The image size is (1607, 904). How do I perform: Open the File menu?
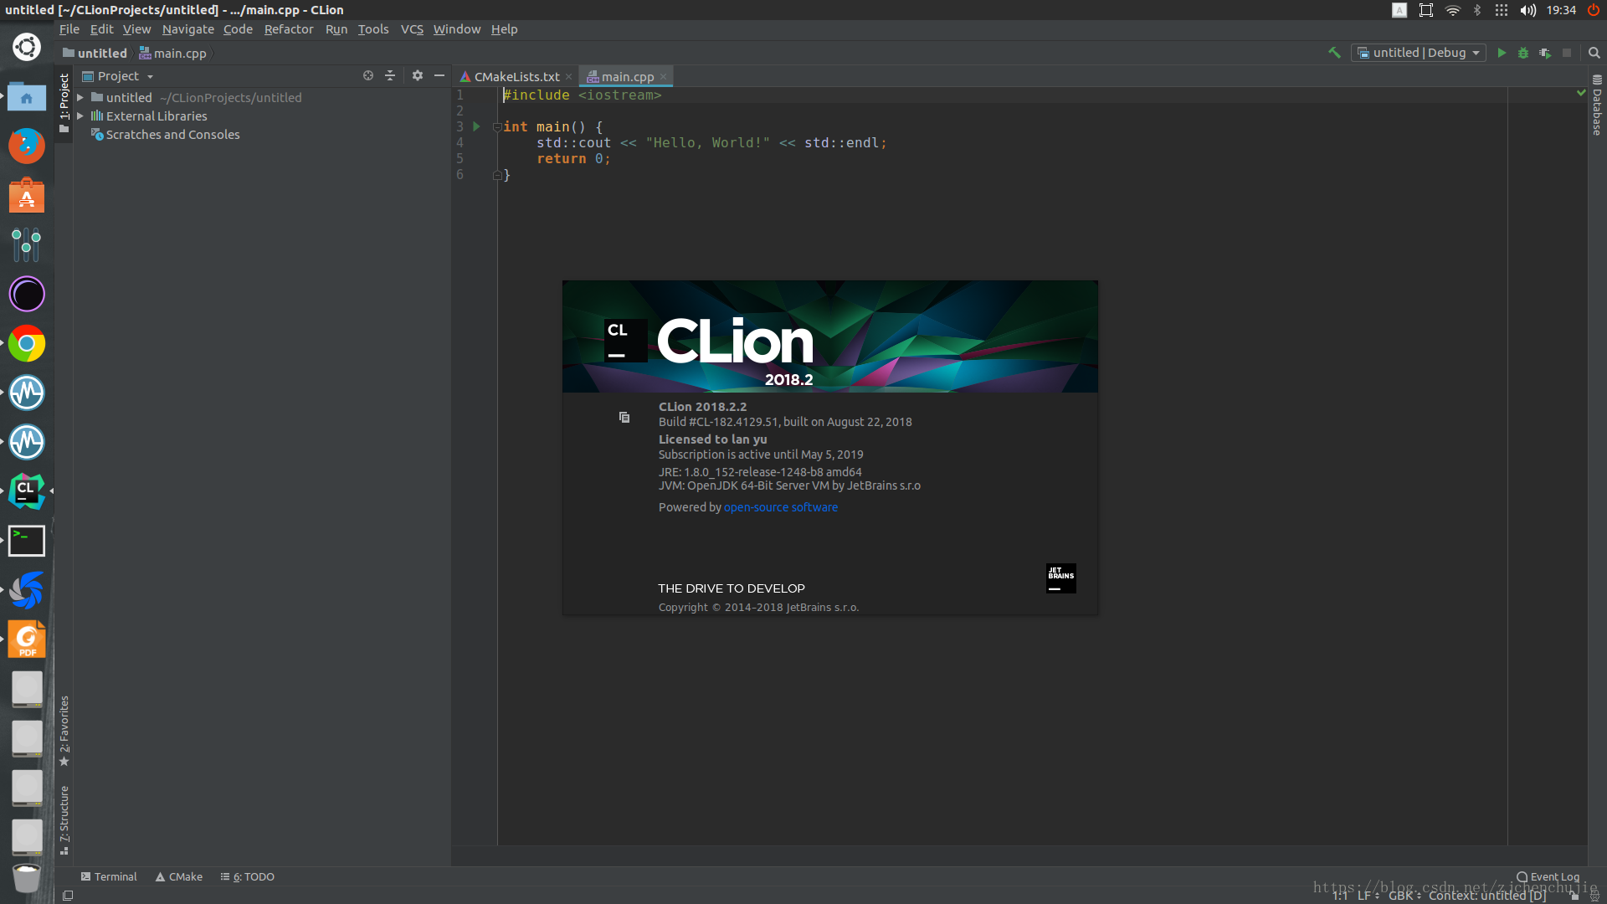pyautogui.click(x=69, y=29)
